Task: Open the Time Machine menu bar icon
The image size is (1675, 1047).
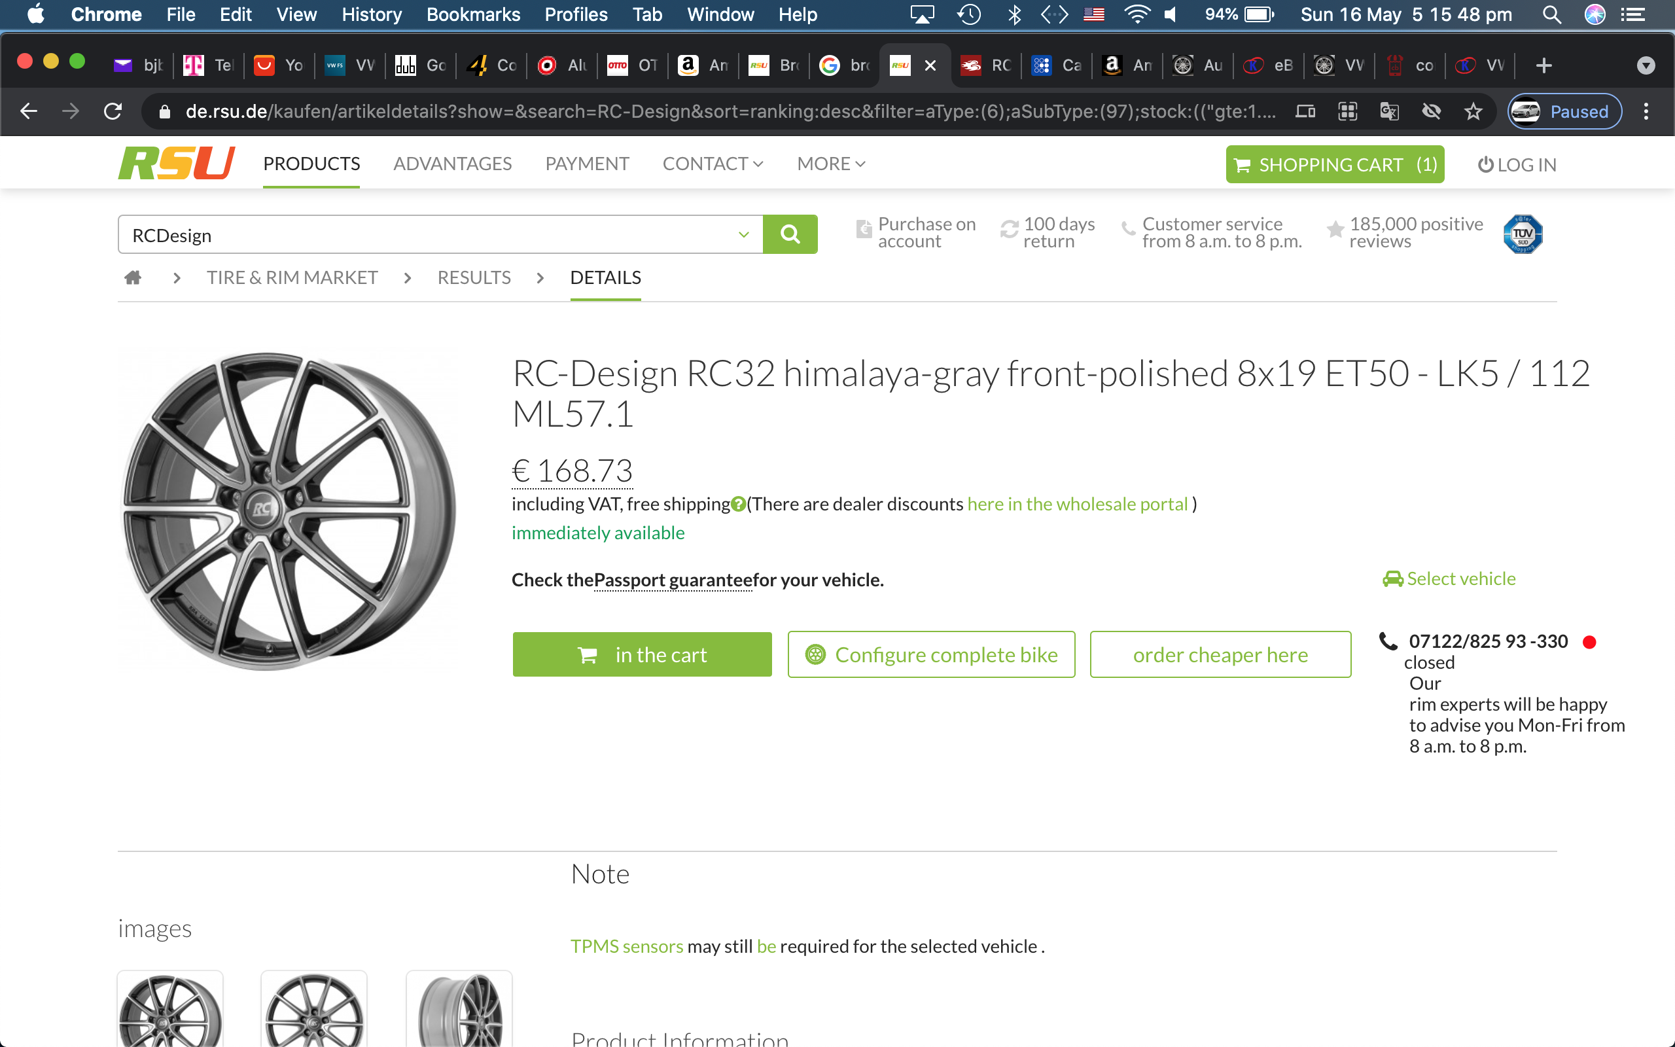Action: point(969,14)
